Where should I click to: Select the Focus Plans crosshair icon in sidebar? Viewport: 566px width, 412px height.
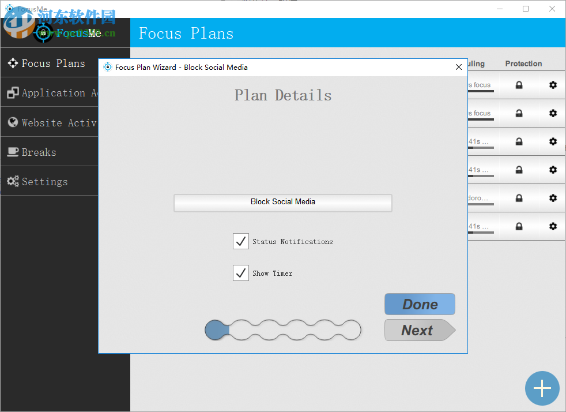(12, 63)
